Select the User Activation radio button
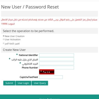 [4, 39]
